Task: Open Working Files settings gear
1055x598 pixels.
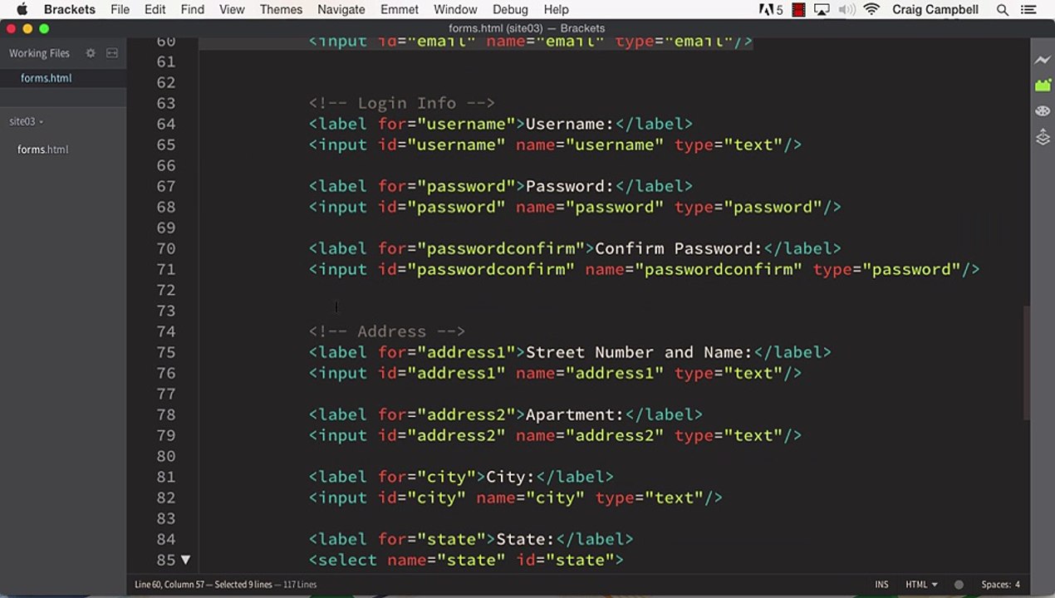Action: coord(91,53)
